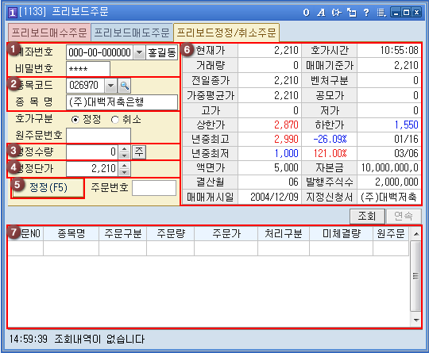
Task: Open the stock code 026970 dropdown
Action: [x=110, y=86]
